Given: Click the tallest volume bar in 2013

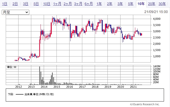Looking at the screenshot, I should click(39, 75).
